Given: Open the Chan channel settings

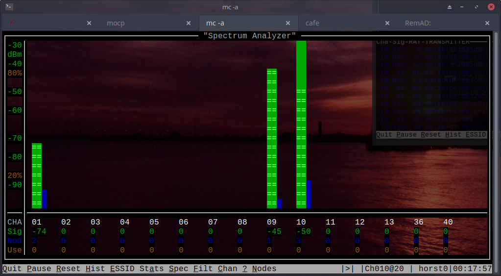Looking at the screenshot, I should point(227,269).
